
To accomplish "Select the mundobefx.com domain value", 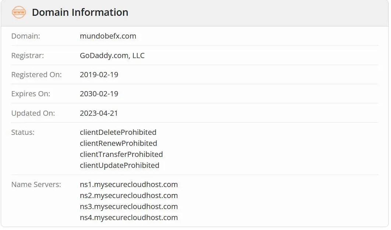I will click(x=108, y=36).
